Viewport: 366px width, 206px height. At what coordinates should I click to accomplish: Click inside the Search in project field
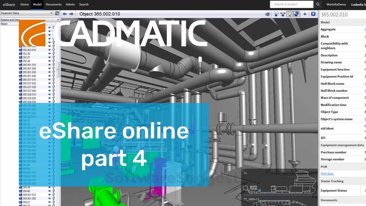tap(289, 4)
